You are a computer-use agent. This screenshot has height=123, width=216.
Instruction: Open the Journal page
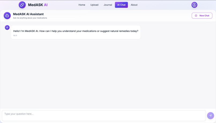point(108,5)
